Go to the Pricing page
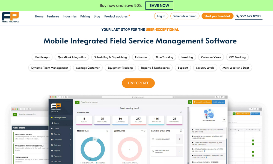 (85, 16)
